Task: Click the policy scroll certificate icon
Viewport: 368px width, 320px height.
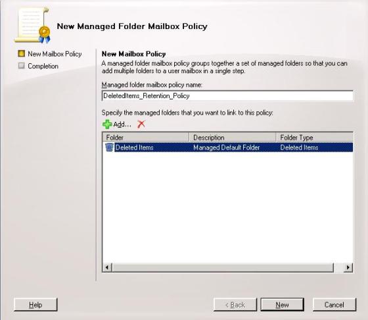Action: point(32,26)
